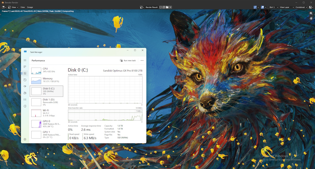Click the GPU 0 mini graph thumbnail
Viewport: 315px width, 169px height.
point(36,124)
